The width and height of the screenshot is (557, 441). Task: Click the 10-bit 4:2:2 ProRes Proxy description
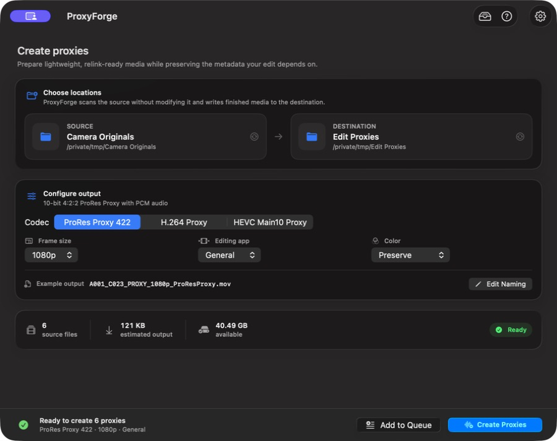[x=105, y=203]
